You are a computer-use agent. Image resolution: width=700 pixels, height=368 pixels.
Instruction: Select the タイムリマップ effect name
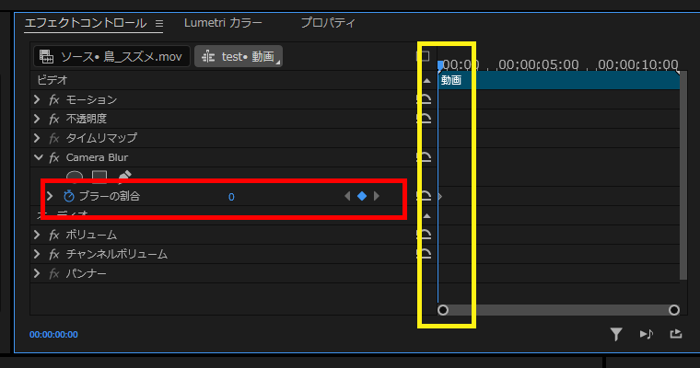pos(101,138)
